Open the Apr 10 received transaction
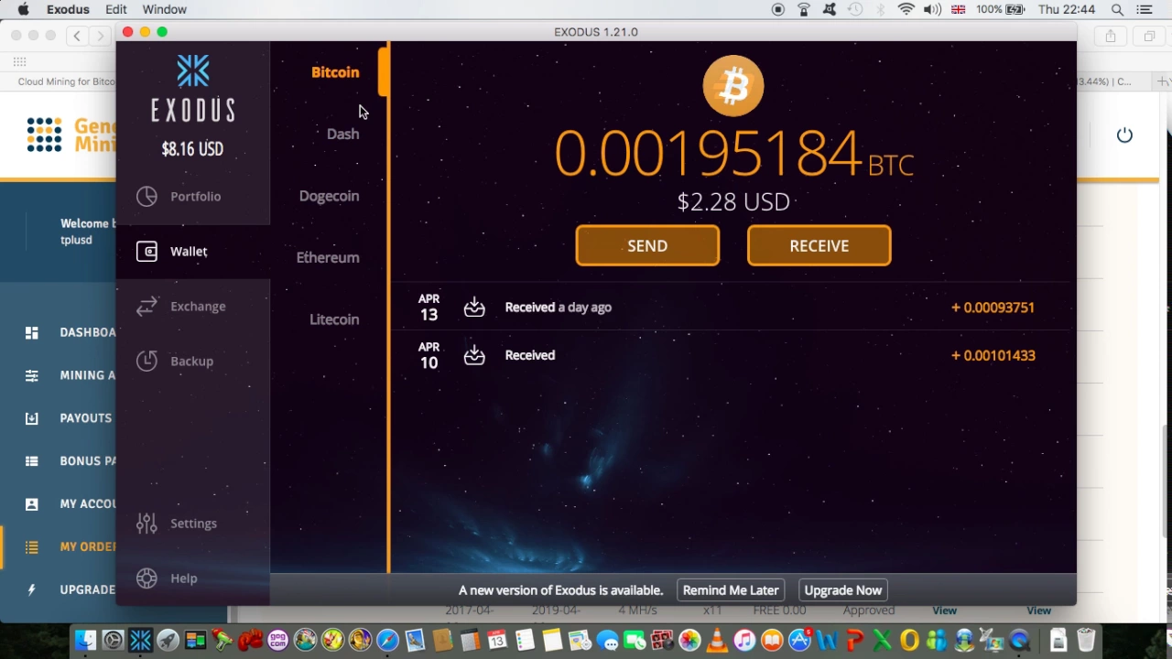1172x659 pixels. coord(732,355)
